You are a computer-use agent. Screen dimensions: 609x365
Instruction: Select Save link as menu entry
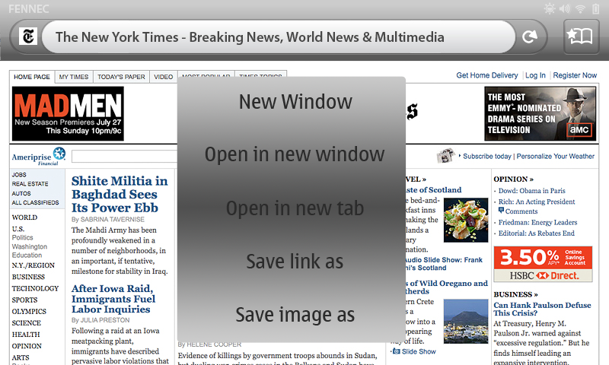(295, 262)
